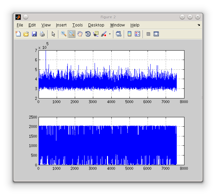Viewport: 216px width, 195px height.
Task: Activate the Brush data tool
Action: click(x=104, y=34)
